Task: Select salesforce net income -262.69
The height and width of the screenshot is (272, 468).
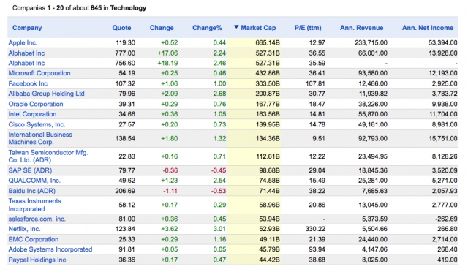Action: tap(446, 219)
